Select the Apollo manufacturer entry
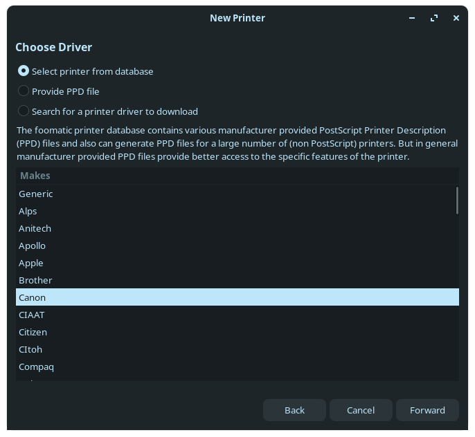The height and width of the screenshot is (437, 475). 33,246
